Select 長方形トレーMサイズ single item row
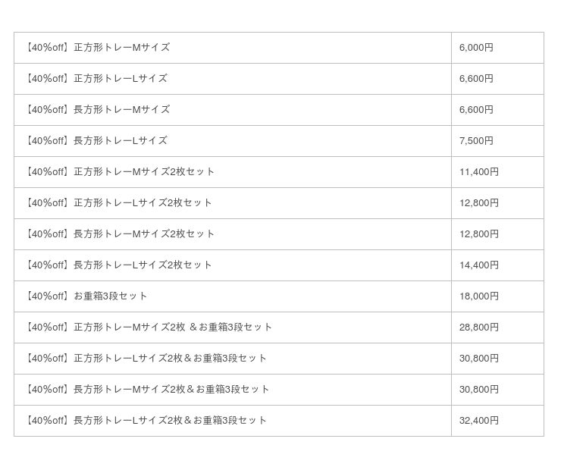Image resolution: width=561 pixels, height=467 pixels. click(279, 110)
